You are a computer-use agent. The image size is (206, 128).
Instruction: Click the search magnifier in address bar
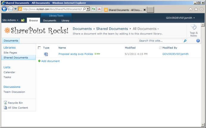(84, 9)
